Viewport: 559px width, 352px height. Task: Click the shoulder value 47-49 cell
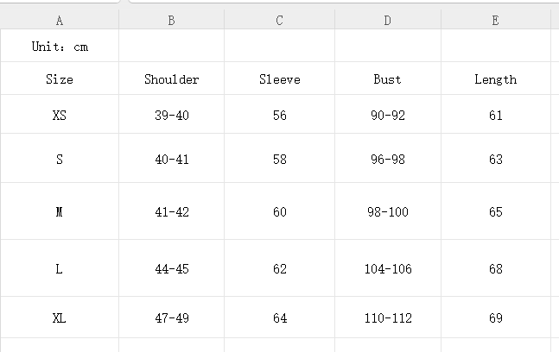pos(171,318)
